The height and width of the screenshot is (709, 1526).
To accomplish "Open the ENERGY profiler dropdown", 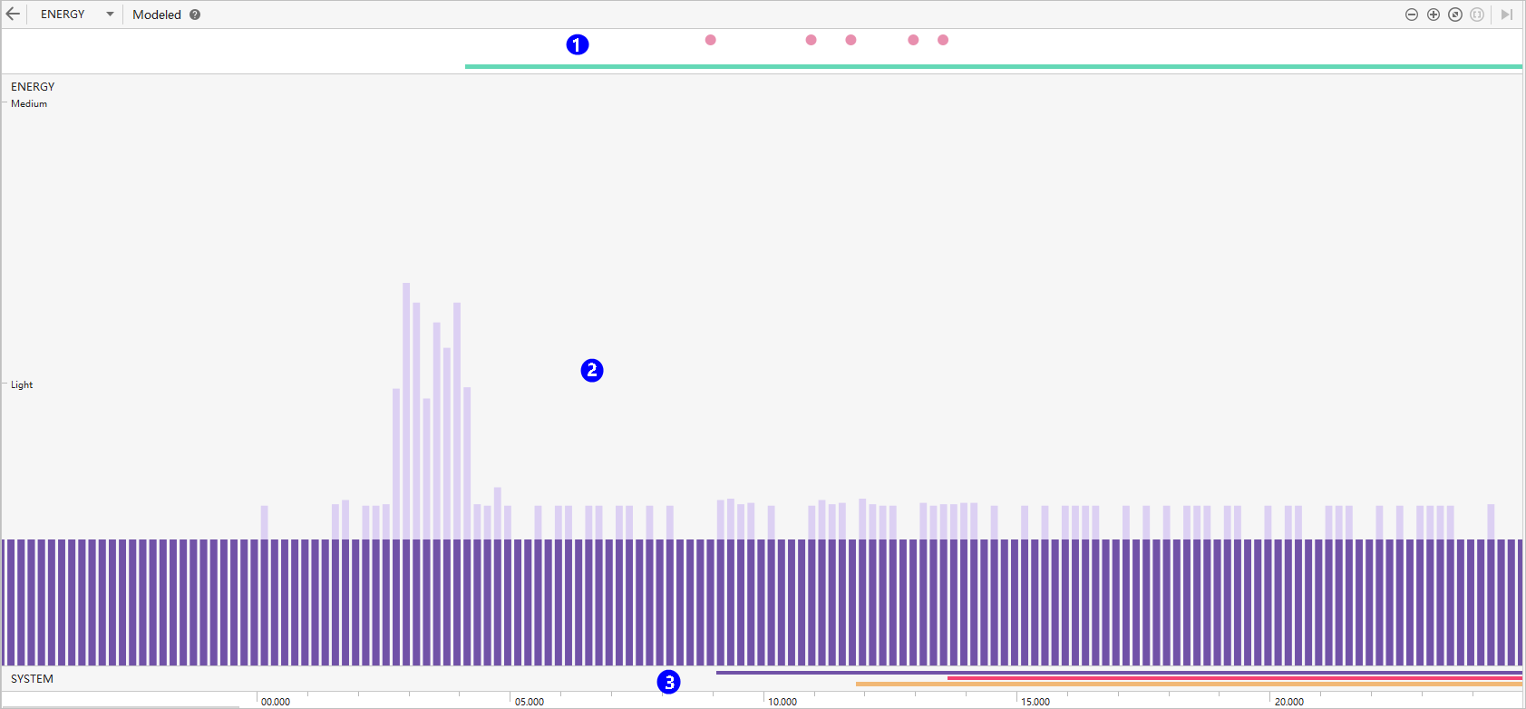I will 77,15.
